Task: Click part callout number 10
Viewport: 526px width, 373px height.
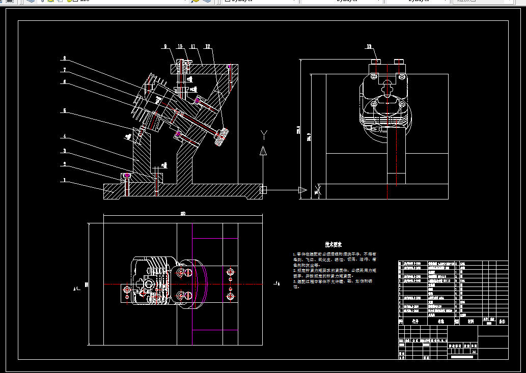Action: [x=180, y=47]
